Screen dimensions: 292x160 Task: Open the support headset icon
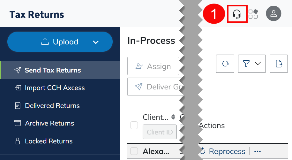[237, 14]
